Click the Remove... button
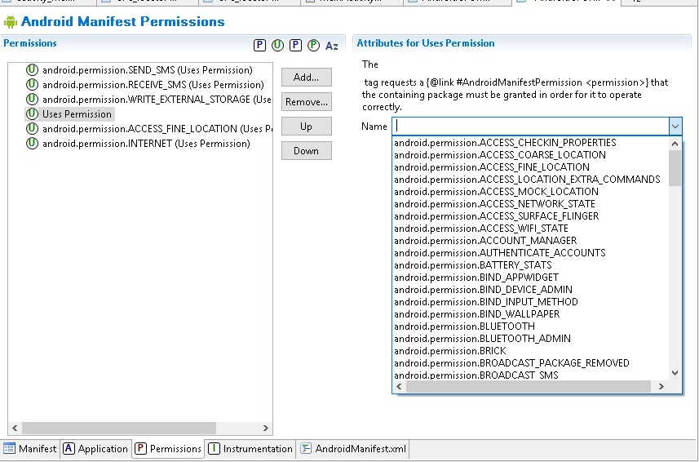699x462 pixels. coord(306,102)
